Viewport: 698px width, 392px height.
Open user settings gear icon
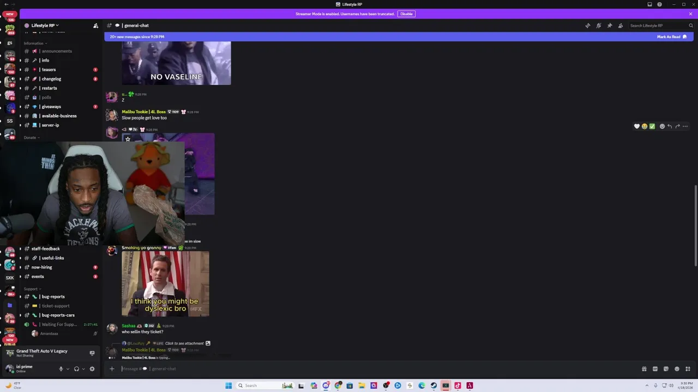coord(92,369)
